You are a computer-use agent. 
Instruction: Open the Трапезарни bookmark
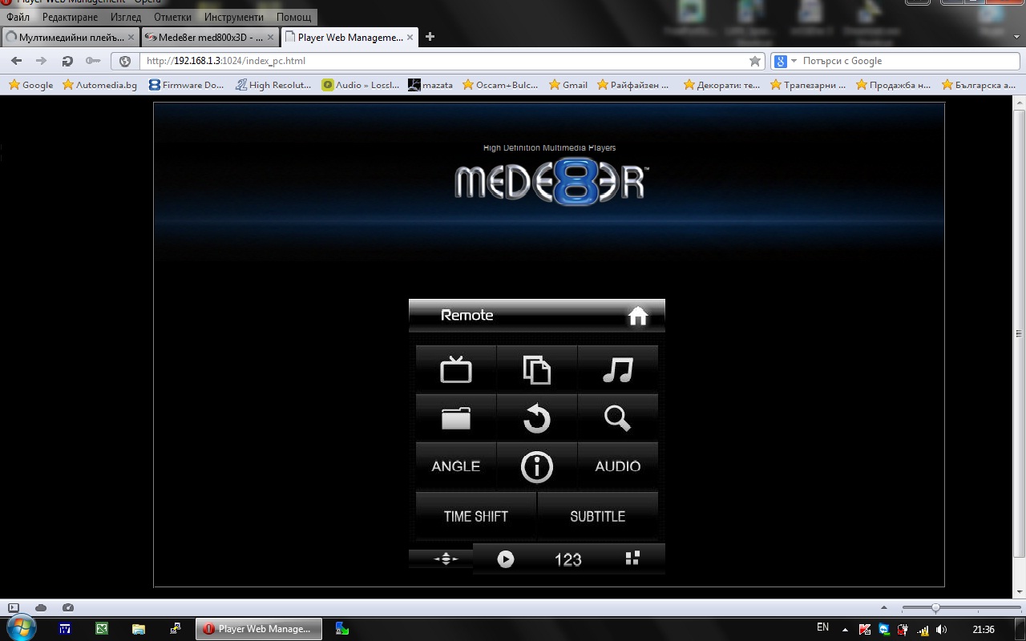(808, 85)
